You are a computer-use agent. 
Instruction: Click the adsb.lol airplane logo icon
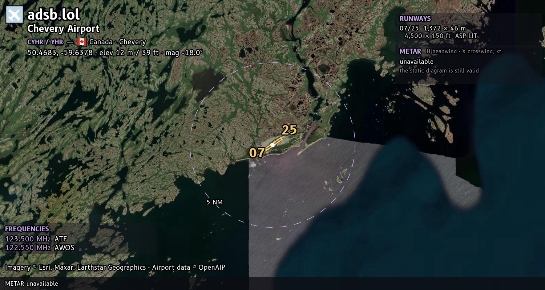coord(15,15)
